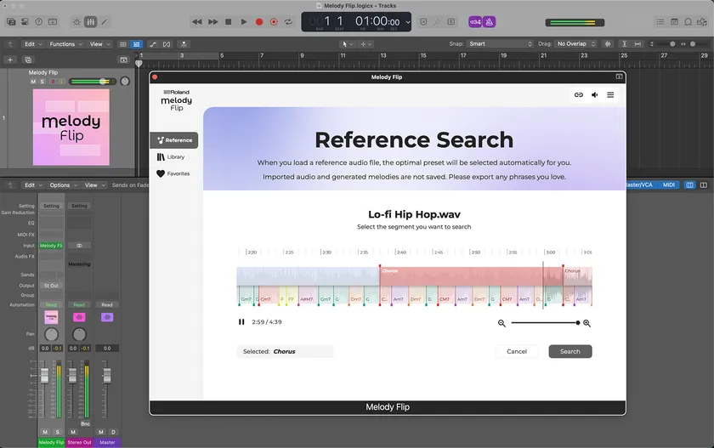This screenshot has height=448, width=714.
Task: Zoom in the waveform magnifier
Action: (x=587, y=323)
